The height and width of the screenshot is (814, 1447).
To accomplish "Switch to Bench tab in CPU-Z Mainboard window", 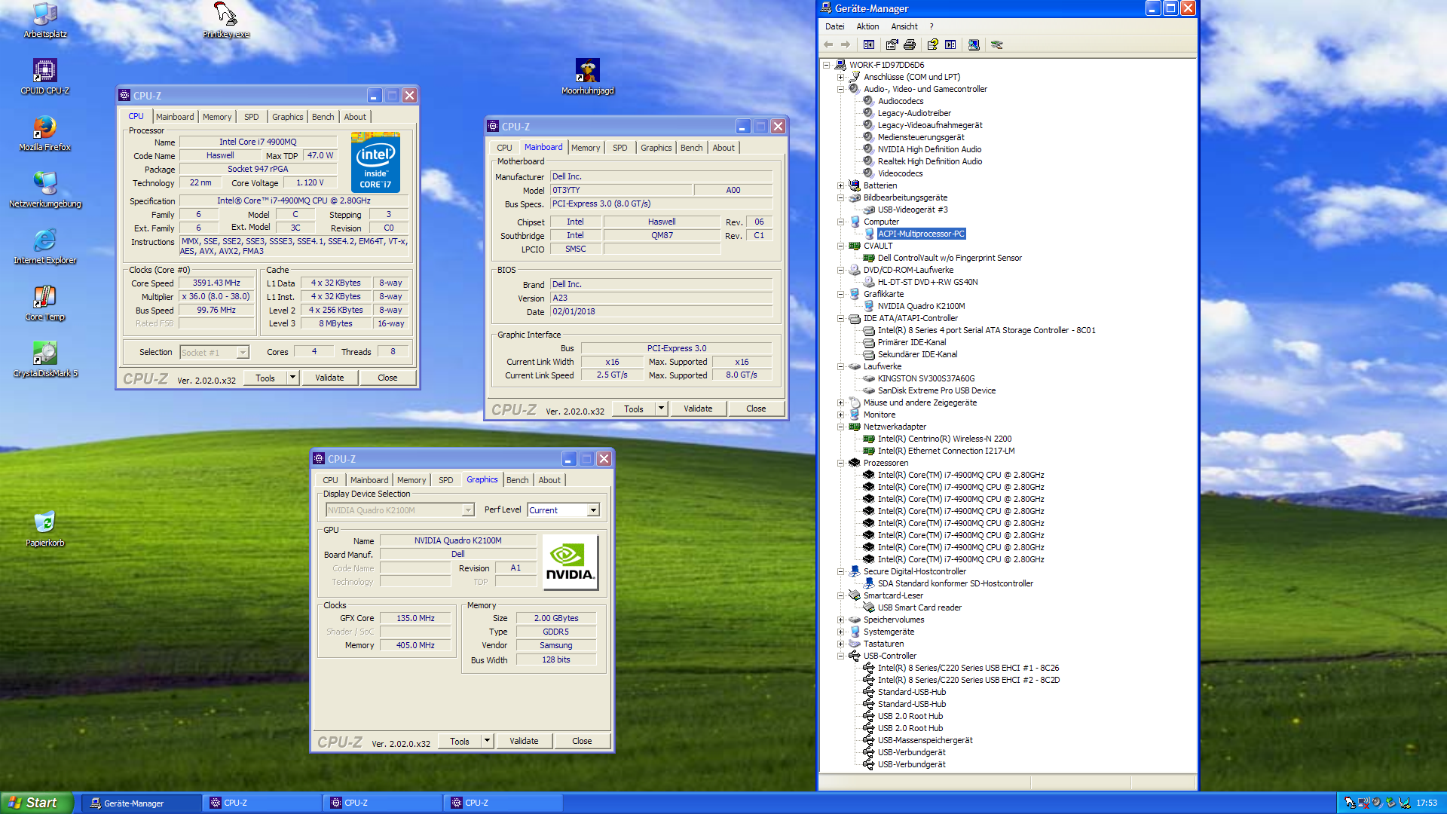I will point(691,148).
